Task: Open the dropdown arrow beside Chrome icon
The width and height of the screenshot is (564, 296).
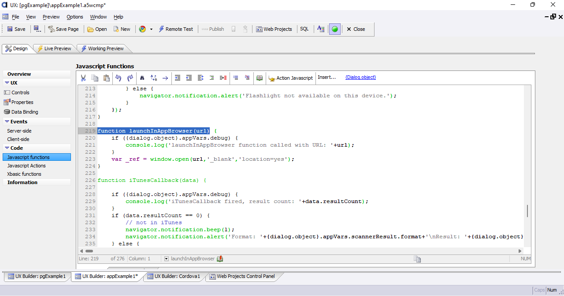Action: [x=151, y=29]
